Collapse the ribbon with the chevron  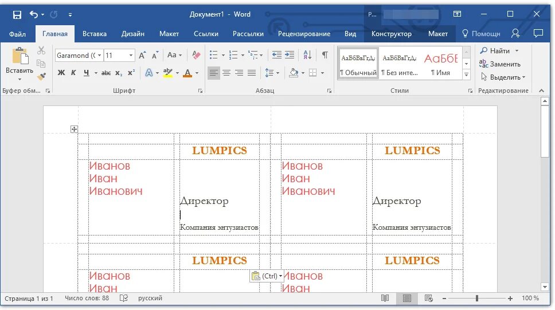[x=541, y=91]
